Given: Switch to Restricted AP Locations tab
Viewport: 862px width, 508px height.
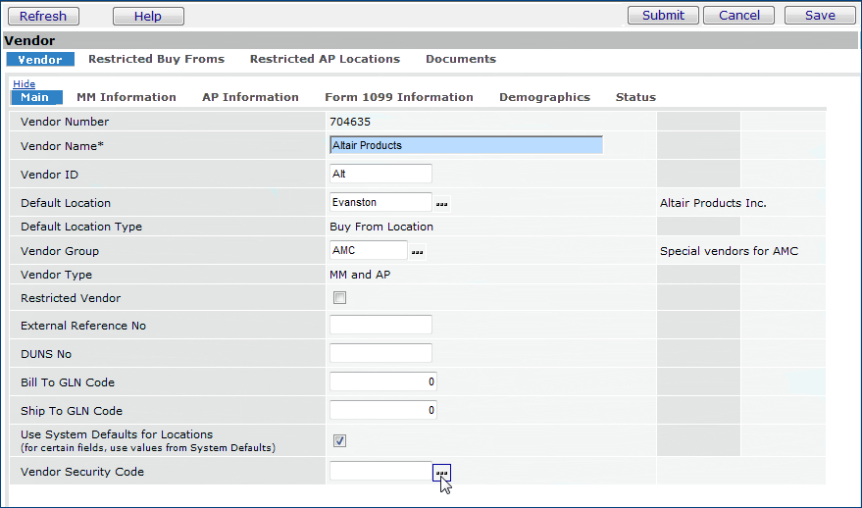Looking at the screenshot, I should click(325, 59).
